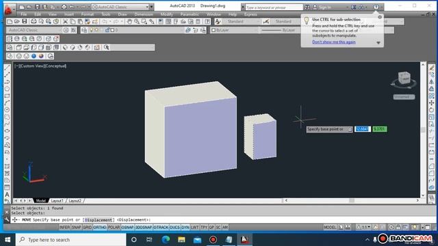438x246 pixels.
Task: Open the Standard dimension style dropdown
Action: point(285,21)
